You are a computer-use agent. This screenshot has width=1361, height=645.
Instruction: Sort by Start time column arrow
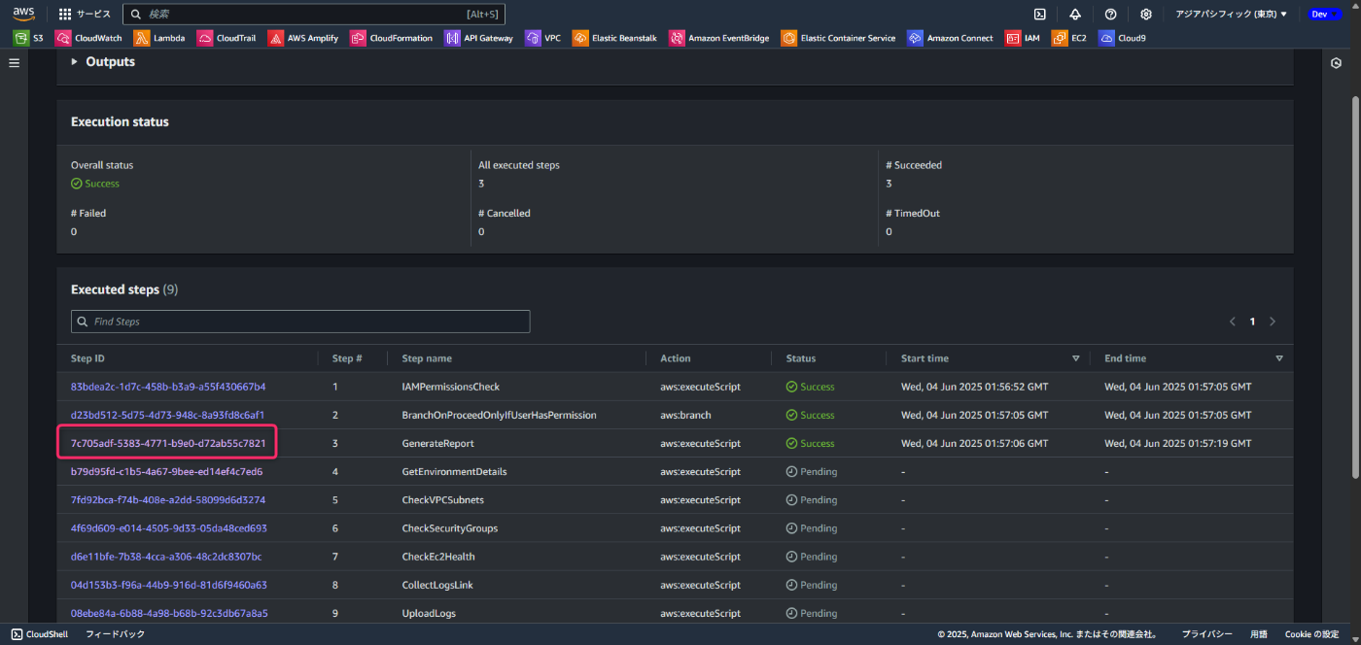[x=1075, y=358]
